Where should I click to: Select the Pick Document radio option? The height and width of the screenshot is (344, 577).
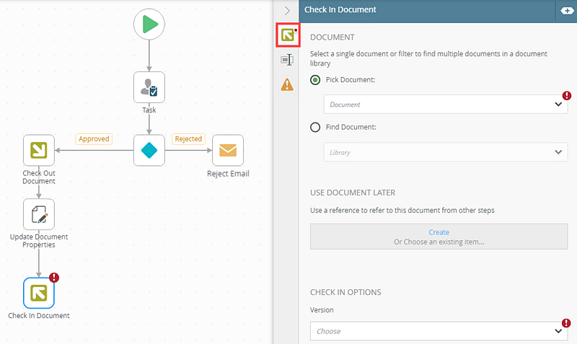click(315, 80)
